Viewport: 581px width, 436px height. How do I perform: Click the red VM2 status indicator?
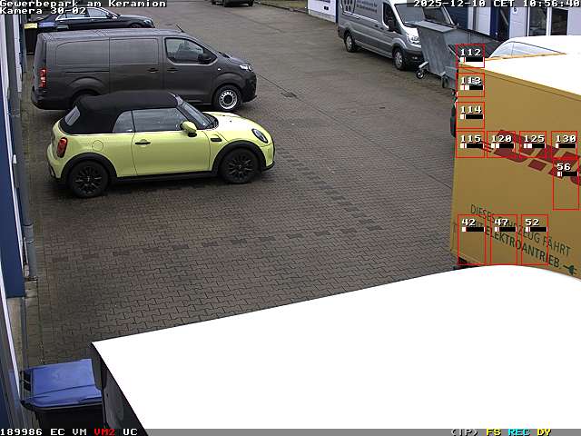pyautogui.click(x=104, y=431)
